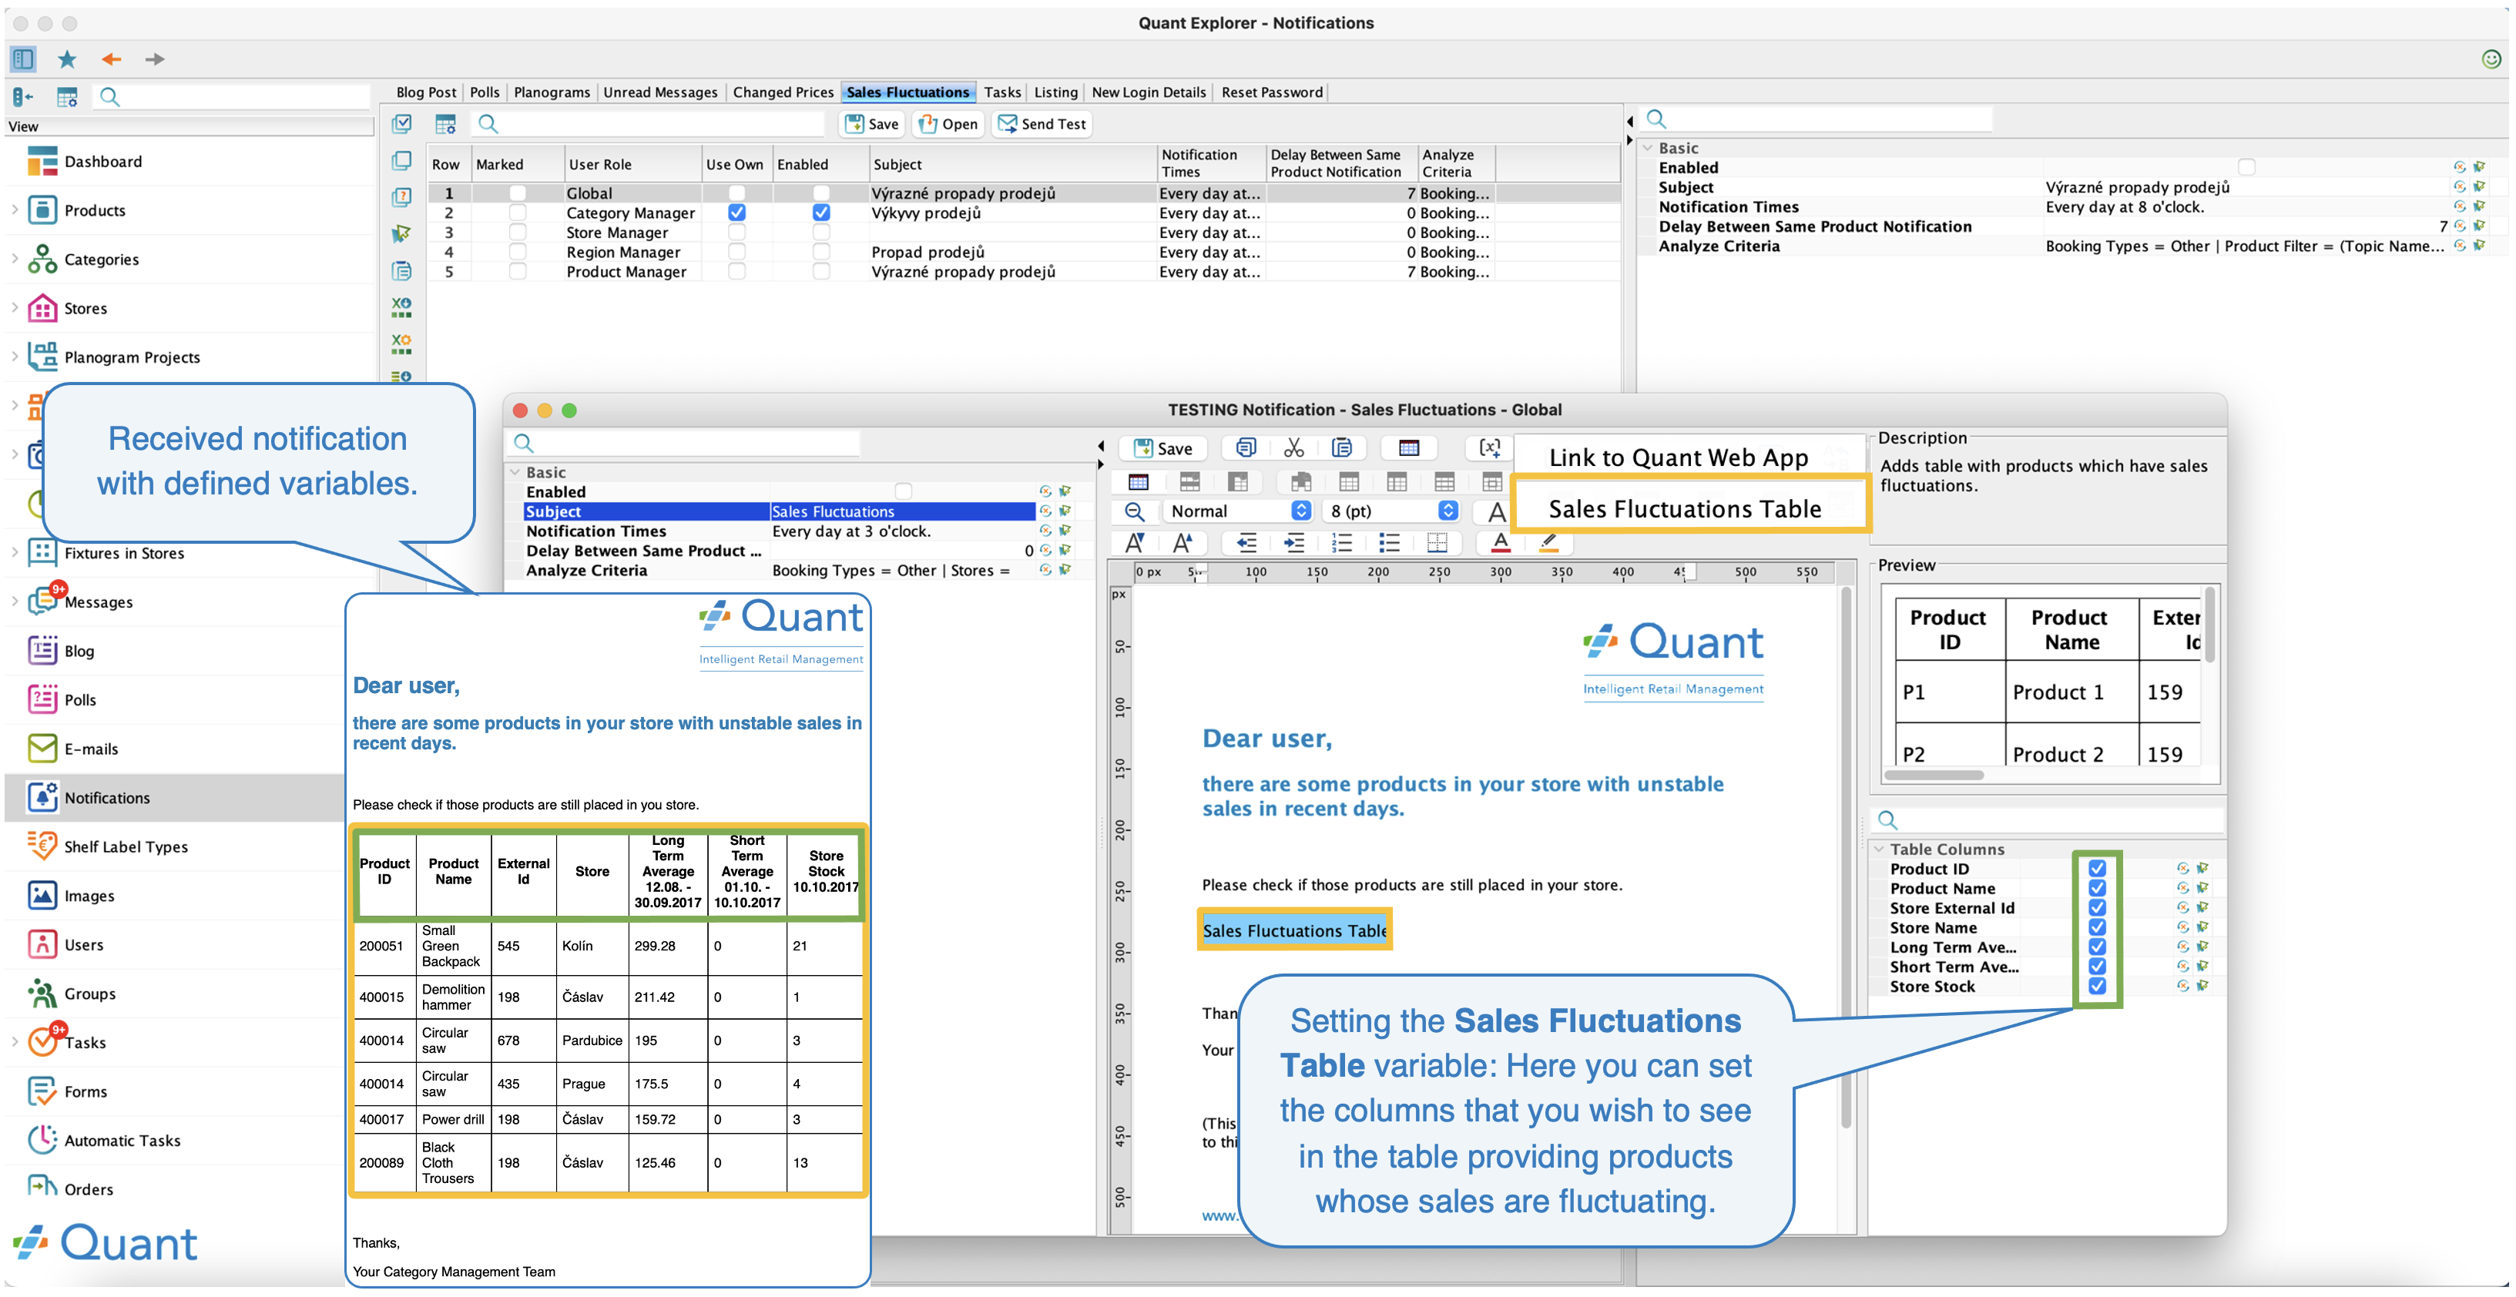The width and height of the screenshot is (2516, 1297).
Task: Go forward with the gray arrow
Action: pyautogui.click(x=154, y=59)
